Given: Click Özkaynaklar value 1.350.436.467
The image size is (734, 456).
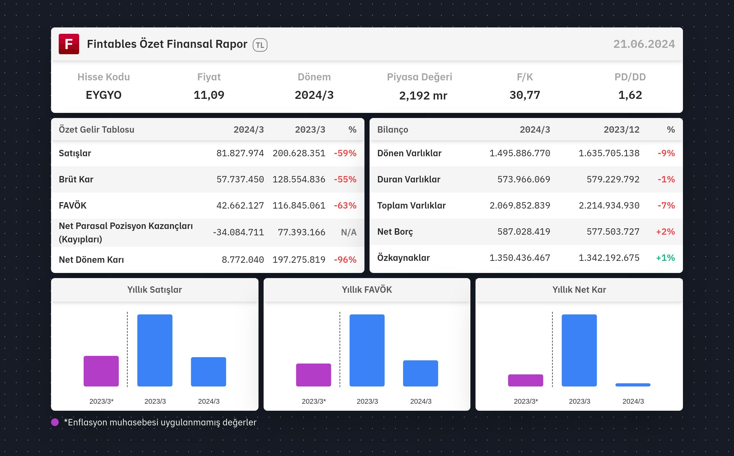Looking at the screenshot, I should click(520, 258).
